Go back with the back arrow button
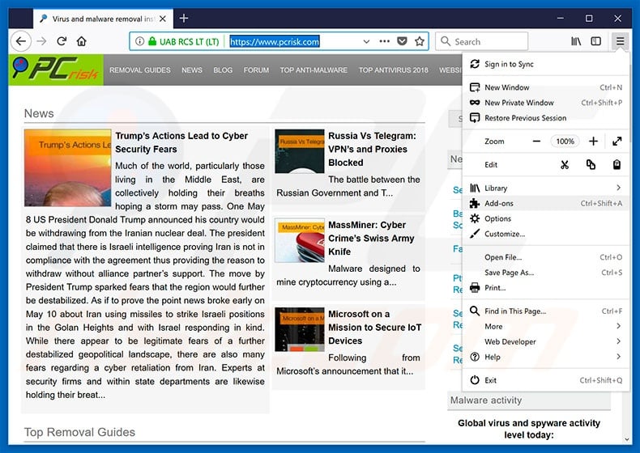Viewport: 640px width, 453px height. point(21,41)
